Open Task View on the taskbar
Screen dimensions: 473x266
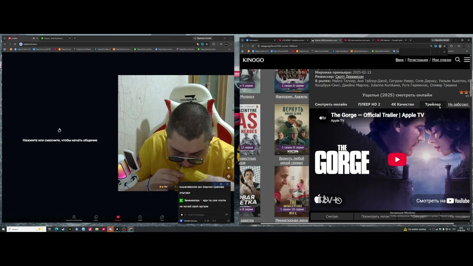50,229
